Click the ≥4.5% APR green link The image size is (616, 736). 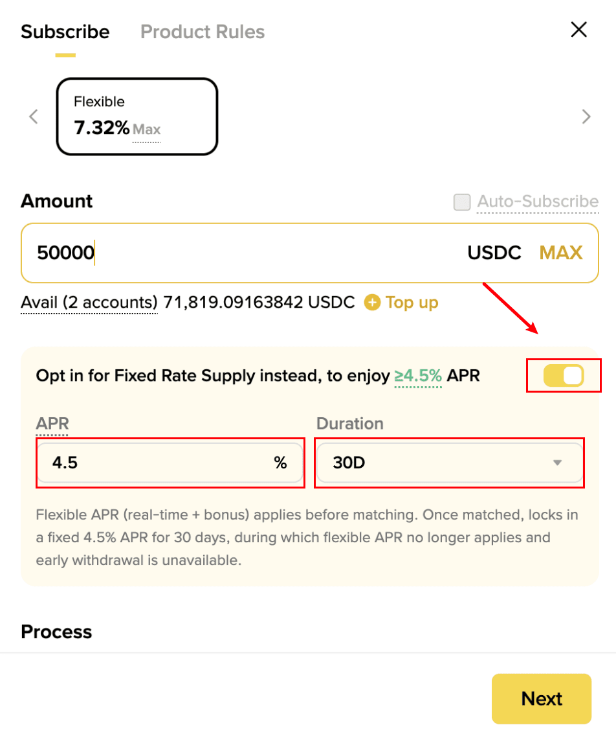[418, 376]
